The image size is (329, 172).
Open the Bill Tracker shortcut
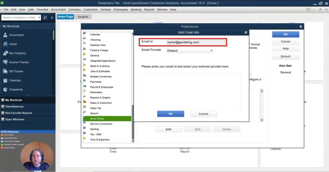5,71
